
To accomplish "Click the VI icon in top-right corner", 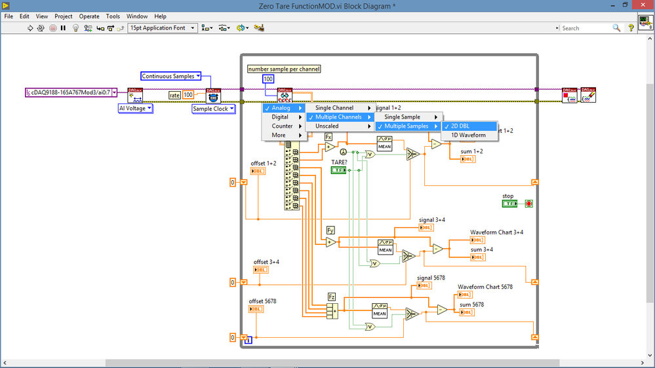I will (645, 22).
